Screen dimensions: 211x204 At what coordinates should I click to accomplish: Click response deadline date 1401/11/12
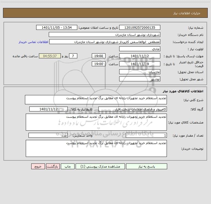[140, 56]
